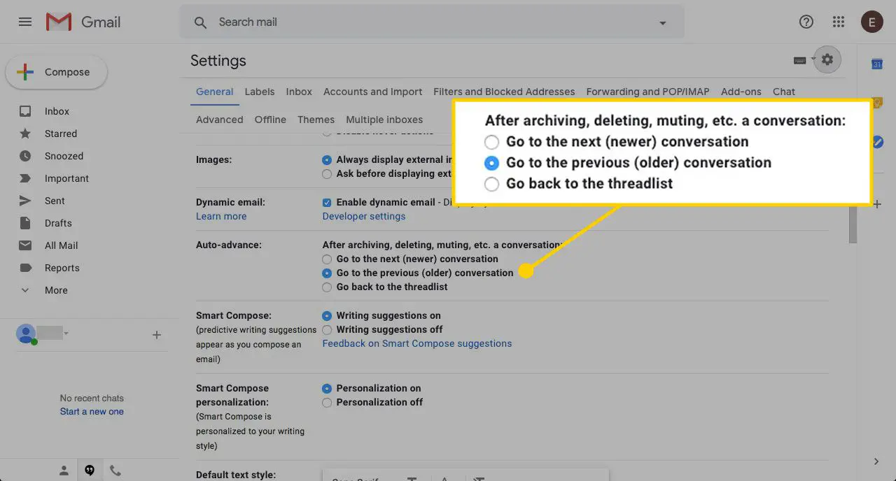This screenshot has height=481, width=896.
Task: Click the Search mail input field
Action: point(350,22)
